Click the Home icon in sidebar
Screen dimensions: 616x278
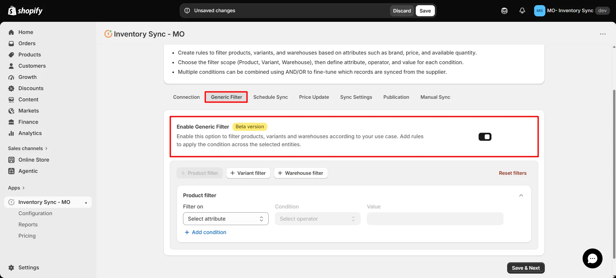(x=11, y=32)
